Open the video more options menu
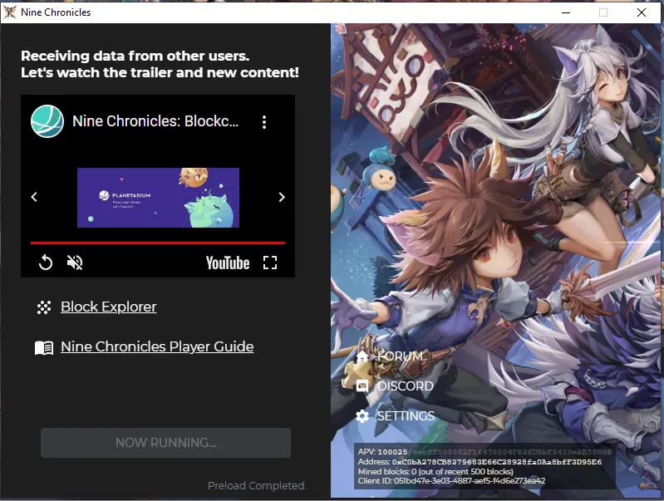The width and height of the screenshot is (664, 501). pos(264,122)
